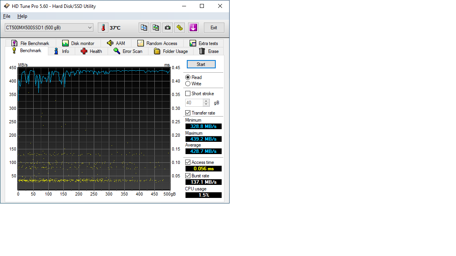Switch to the Info tab
Screen dimensions: 456x256
click(62, 51)
